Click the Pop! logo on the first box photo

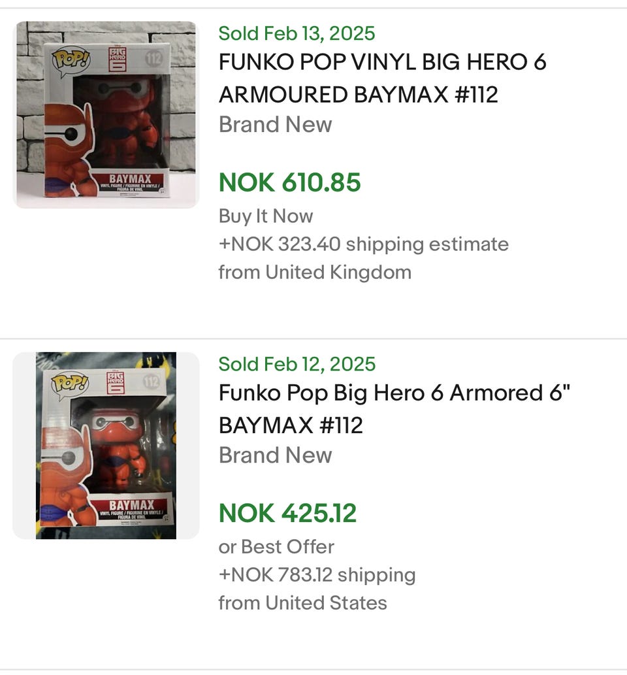pyautogui.click(x=71, y=61)
